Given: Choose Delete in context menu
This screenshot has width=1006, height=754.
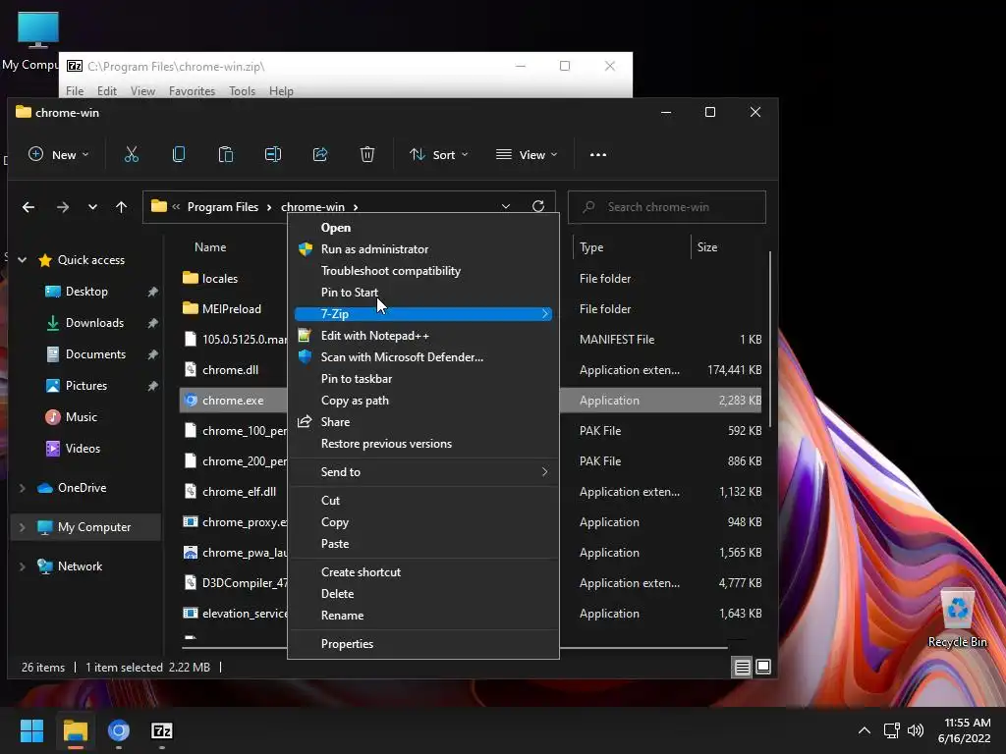Looking at the screenshot, I should [x=423, y=594].
